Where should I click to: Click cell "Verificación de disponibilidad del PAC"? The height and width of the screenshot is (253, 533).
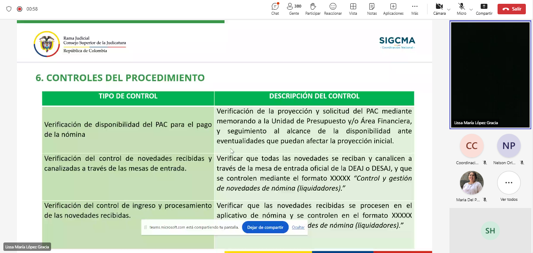[x=128, y=129]
